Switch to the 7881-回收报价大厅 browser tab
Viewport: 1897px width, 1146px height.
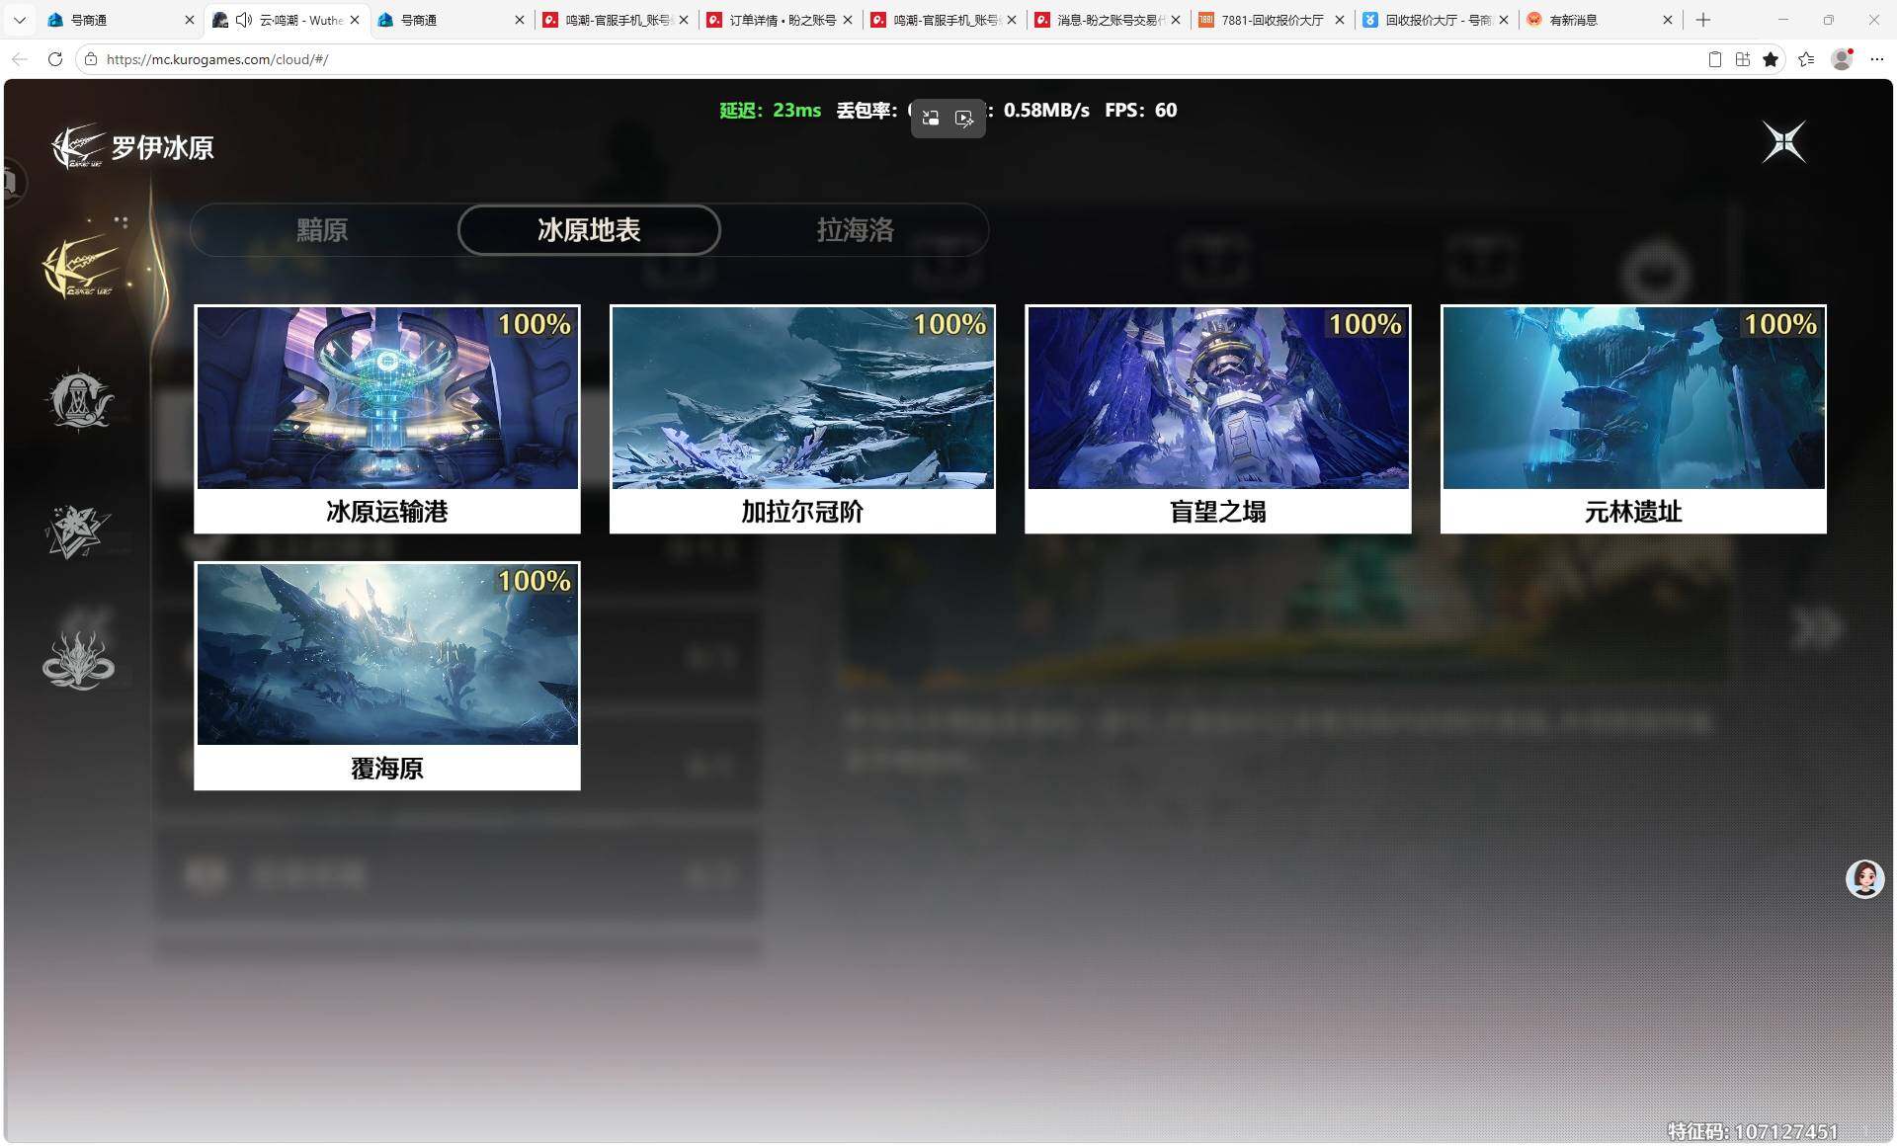coord(1272,20)
